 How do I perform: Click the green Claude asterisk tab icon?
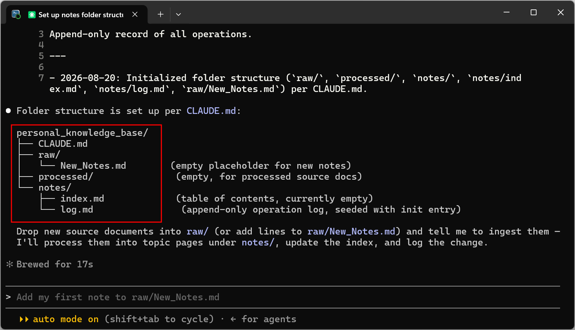click(32, 14)
